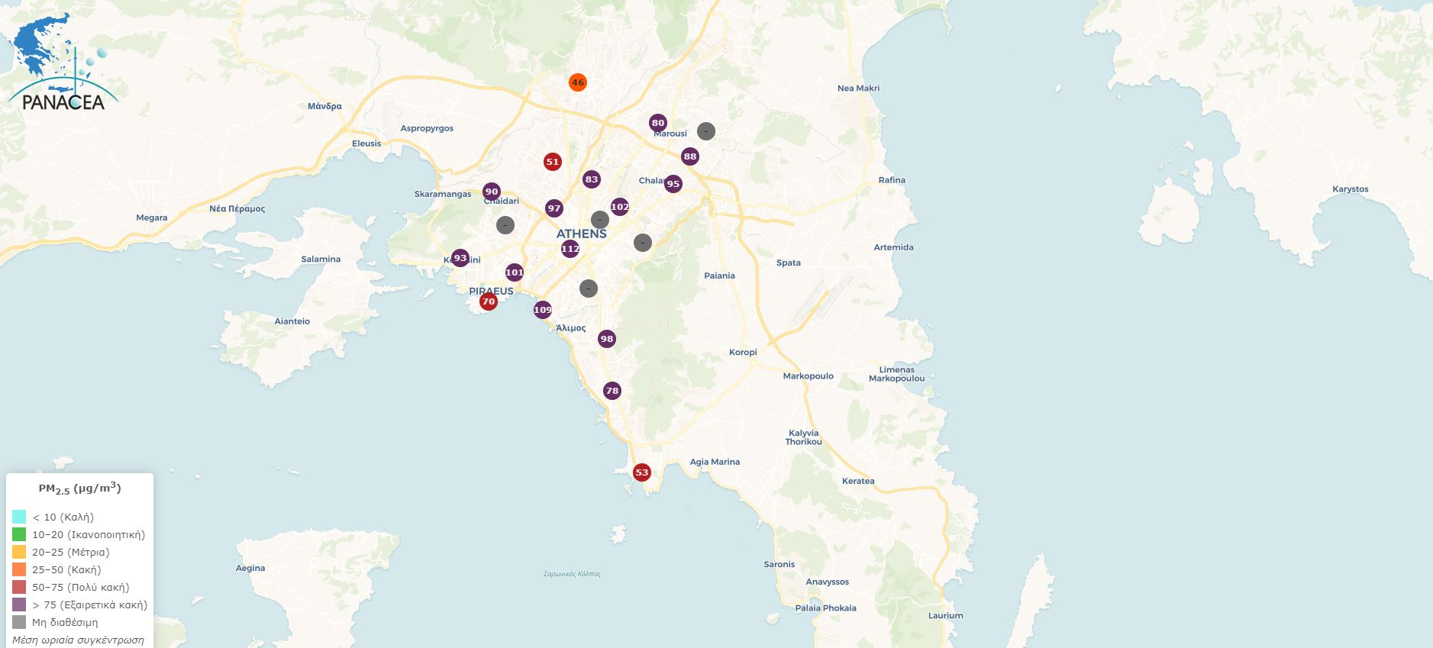Screen dimensions: 1433x648
Task: Select the red station marker reading 51
Action: (553, 162)
